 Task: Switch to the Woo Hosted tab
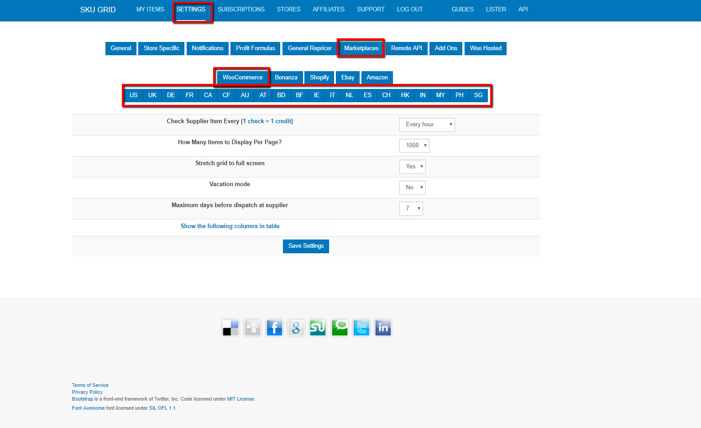pyautogui.click(x=486, y=48)
